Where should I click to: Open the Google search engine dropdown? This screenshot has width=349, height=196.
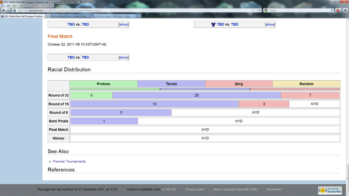[x=266, y=11]
